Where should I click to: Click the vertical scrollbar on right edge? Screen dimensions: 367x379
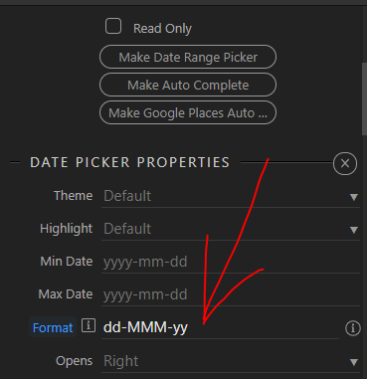coord(364,99)
